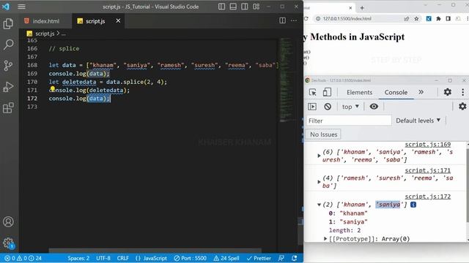
Task: Open notifications bell in status bar
Action: click(295, 258)
